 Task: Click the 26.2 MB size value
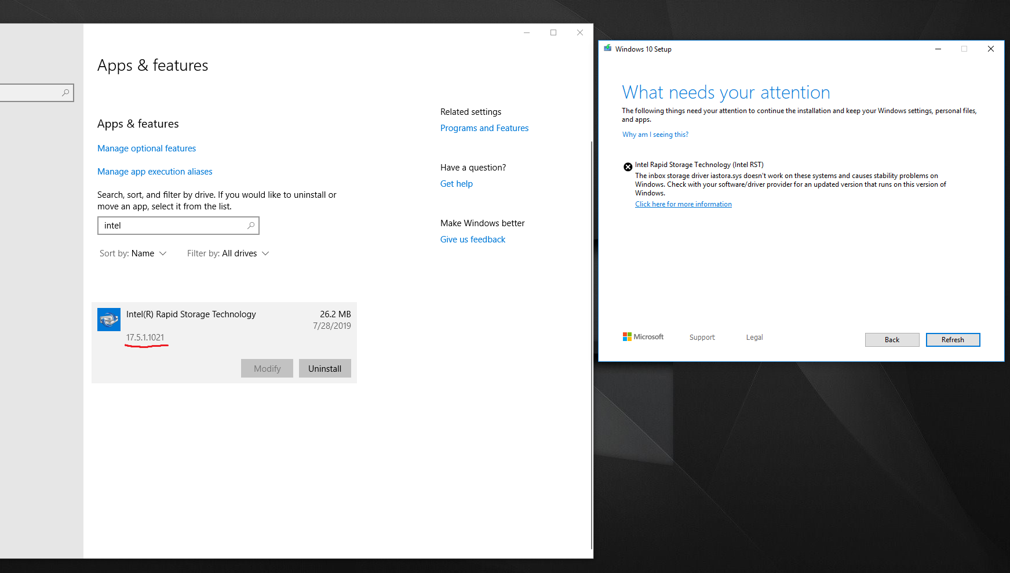336,314
